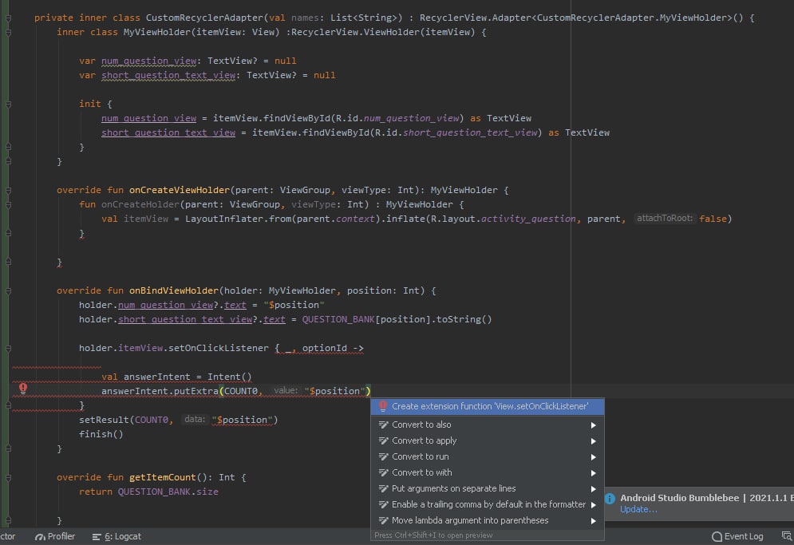This screenshot has width=794, height=545.
Task: Select Create extension function 'View.setOnClickListener'
Action: tap(487, 406)
